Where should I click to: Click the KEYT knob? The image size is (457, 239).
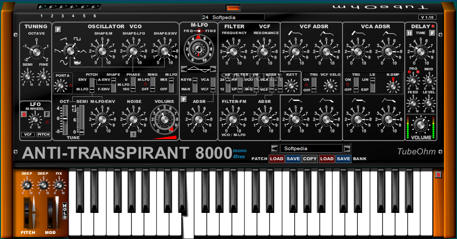(x=291, y=85)
